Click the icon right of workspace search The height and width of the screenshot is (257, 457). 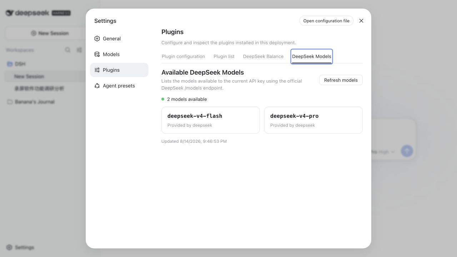pos(79,50)
